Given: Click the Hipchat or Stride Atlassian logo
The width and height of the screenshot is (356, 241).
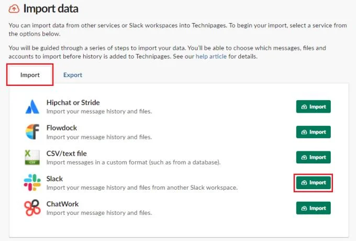Looking at the screenshot, I should click(32, 106).
